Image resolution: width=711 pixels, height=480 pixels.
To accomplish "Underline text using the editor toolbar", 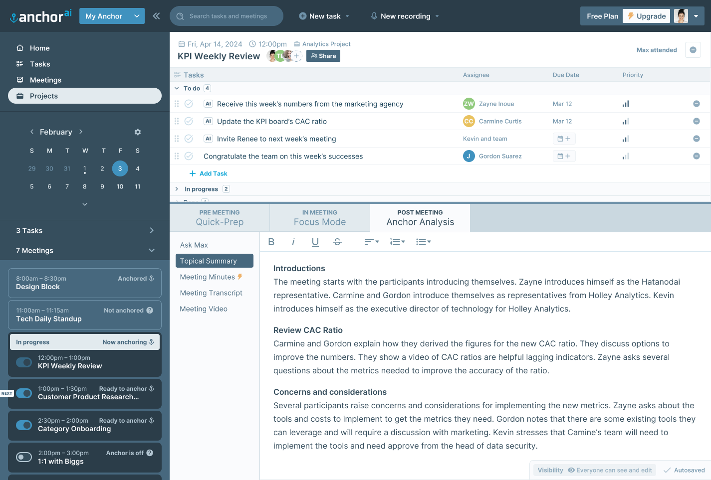I will point(315,242).
